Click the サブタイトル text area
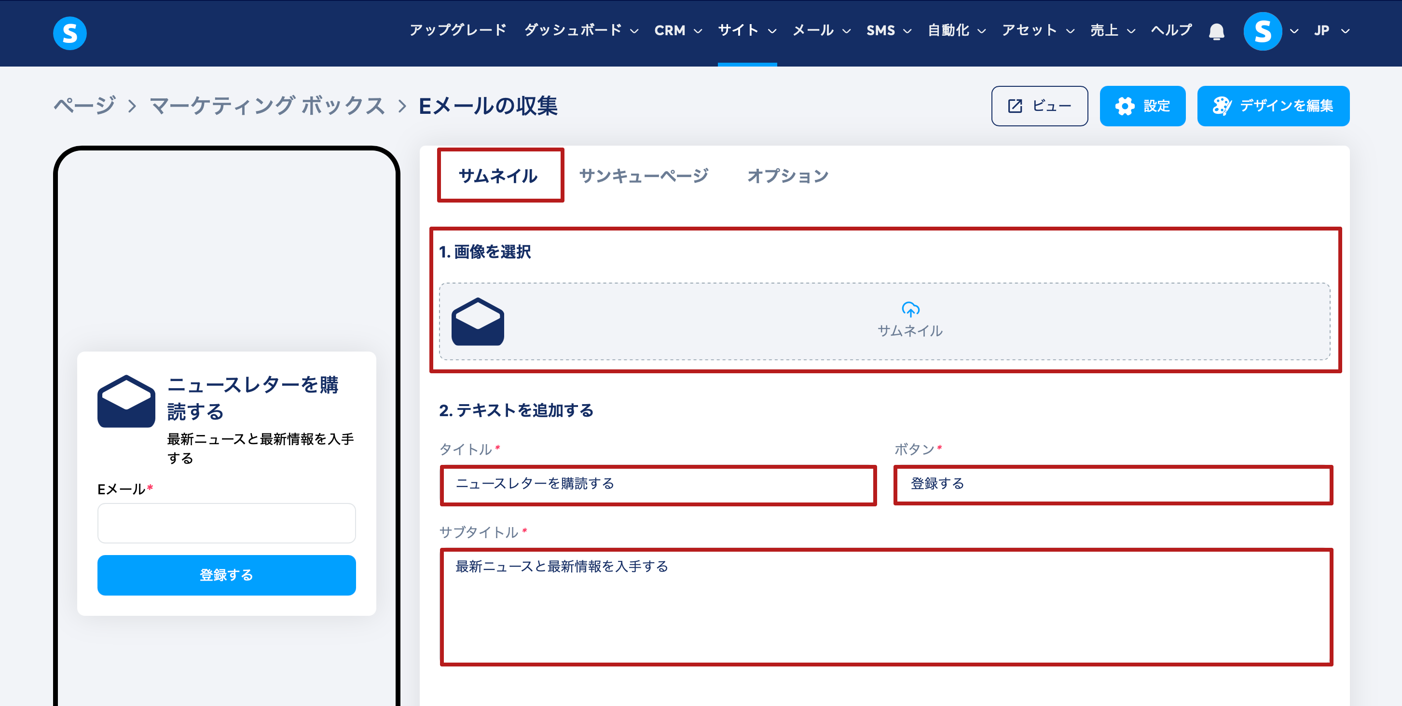 pyautogui.click(x=885, y=607)
